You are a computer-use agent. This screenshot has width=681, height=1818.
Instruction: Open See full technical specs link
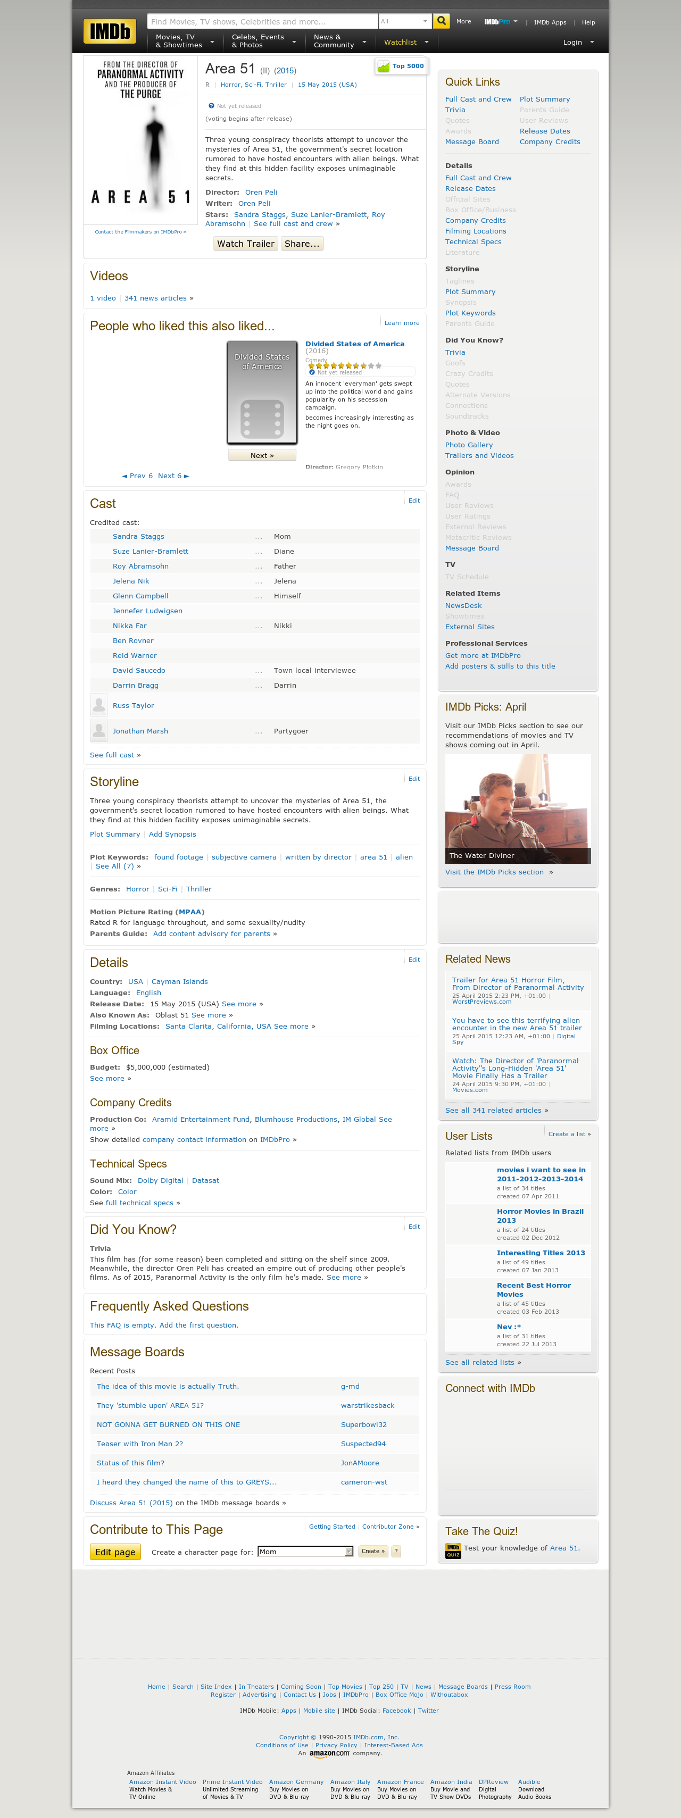(139, 1203)
